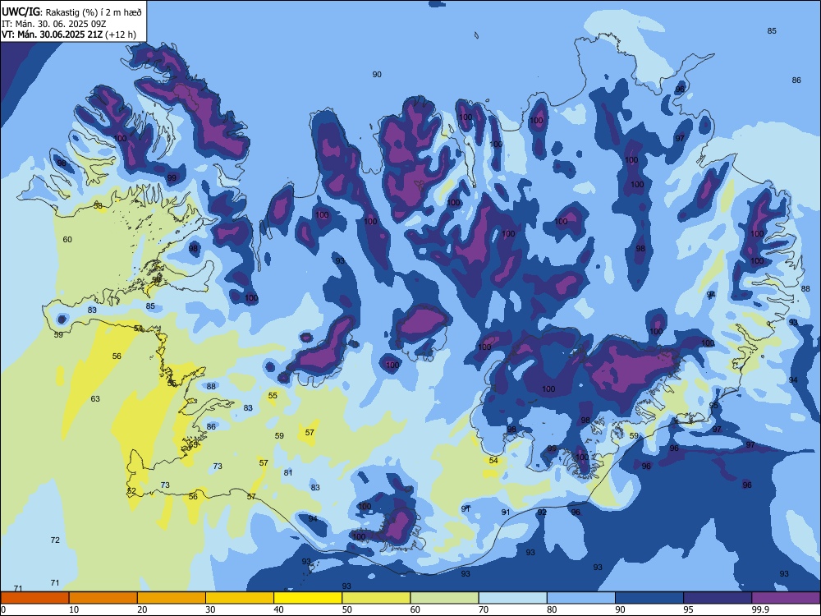Select the 95–99.9 indigo legend swatch

(718, 598)
